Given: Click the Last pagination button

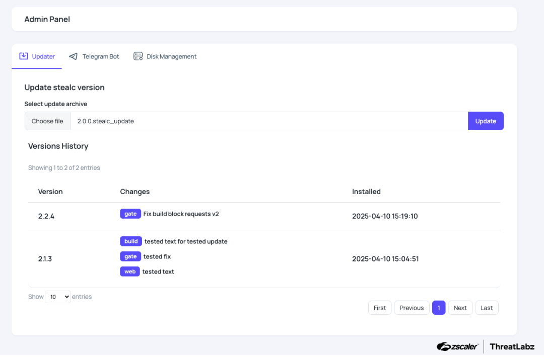Looking at the screenshot, I should pyautogui.click(x=487, y=307).
